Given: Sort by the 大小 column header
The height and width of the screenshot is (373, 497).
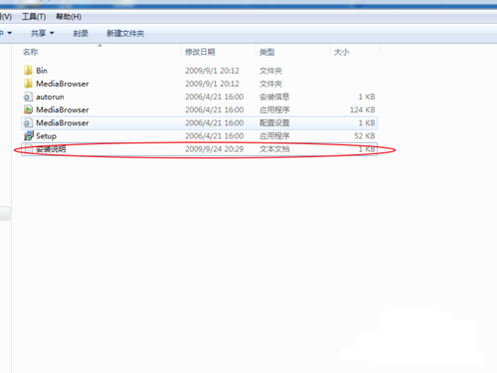Looking at the screenshot, I should point(341,52).
